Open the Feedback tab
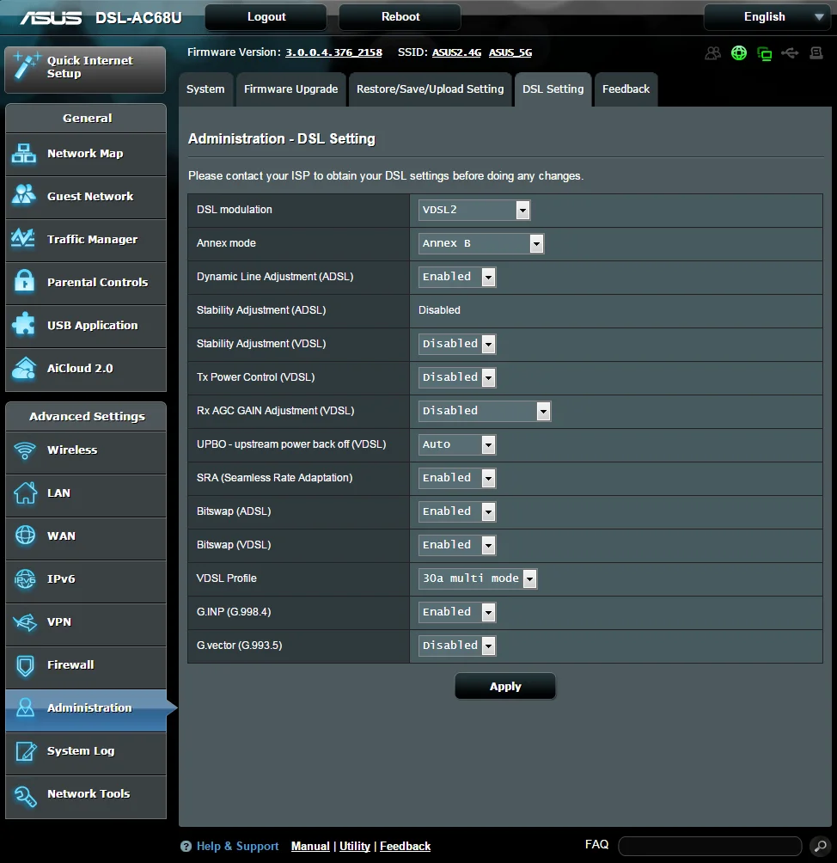837x863 pixels. [626, 89]
